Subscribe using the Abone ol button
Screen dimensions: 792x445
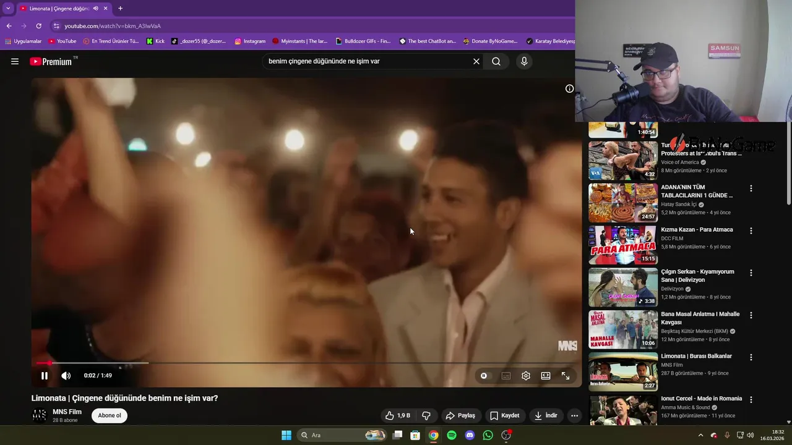pos(110,415)
